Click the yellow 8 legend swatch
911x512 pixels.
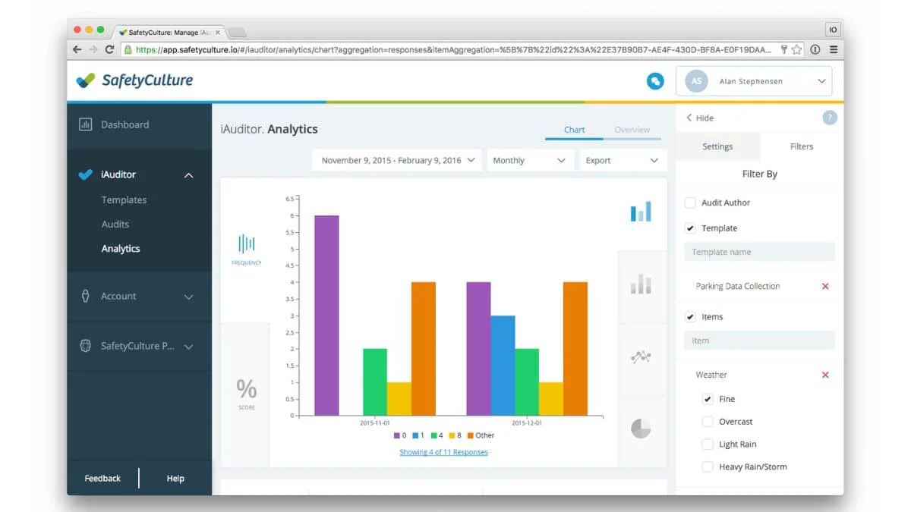(x=452, y=435)
